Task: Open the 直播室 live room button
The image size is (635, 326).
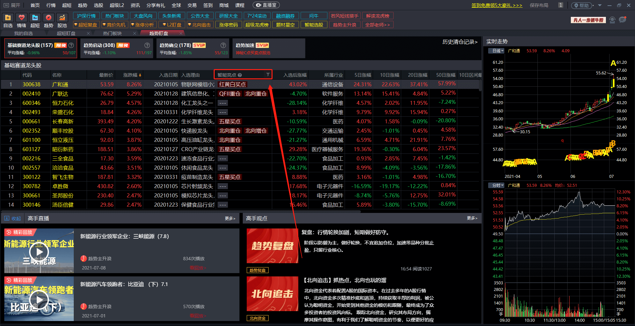Action: [x=266, y=5]
